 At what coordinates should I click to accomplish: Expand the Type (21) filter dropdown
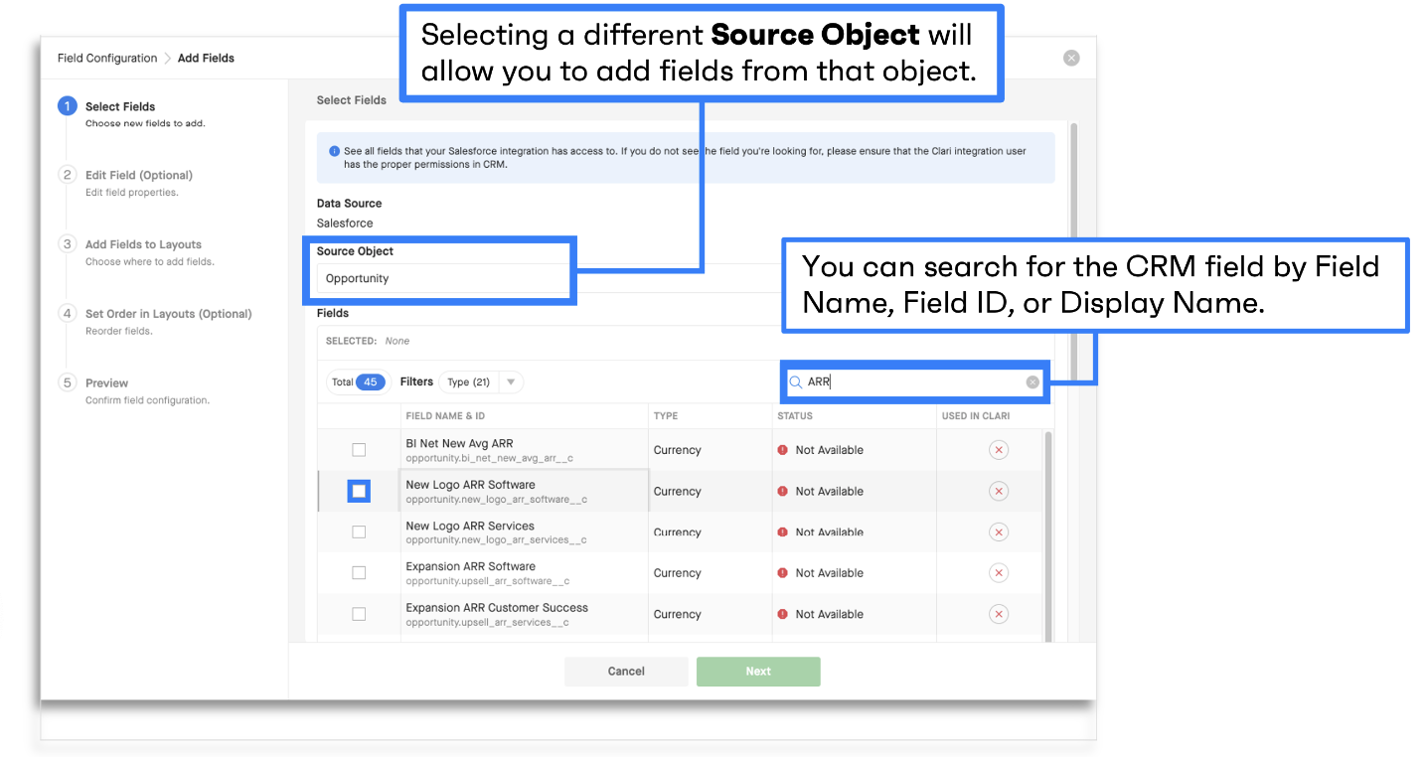tap(481, 381)
